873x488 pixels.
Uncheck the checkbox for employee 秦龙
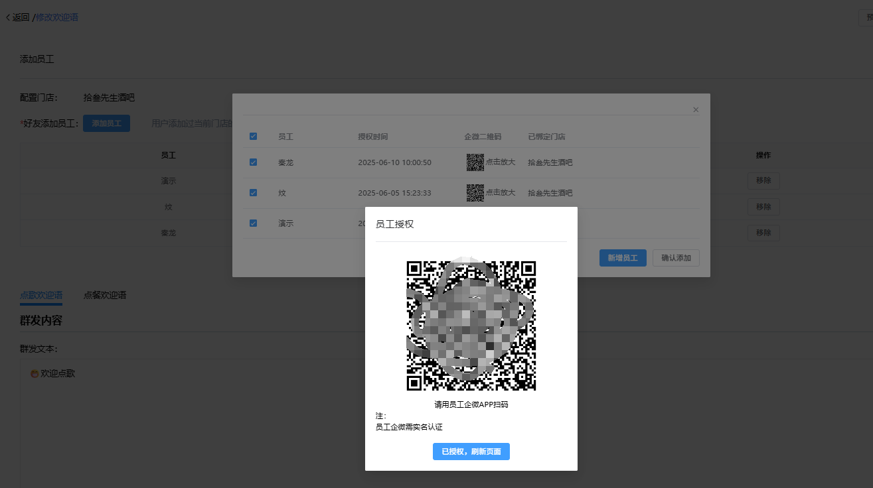coord(253,162)
